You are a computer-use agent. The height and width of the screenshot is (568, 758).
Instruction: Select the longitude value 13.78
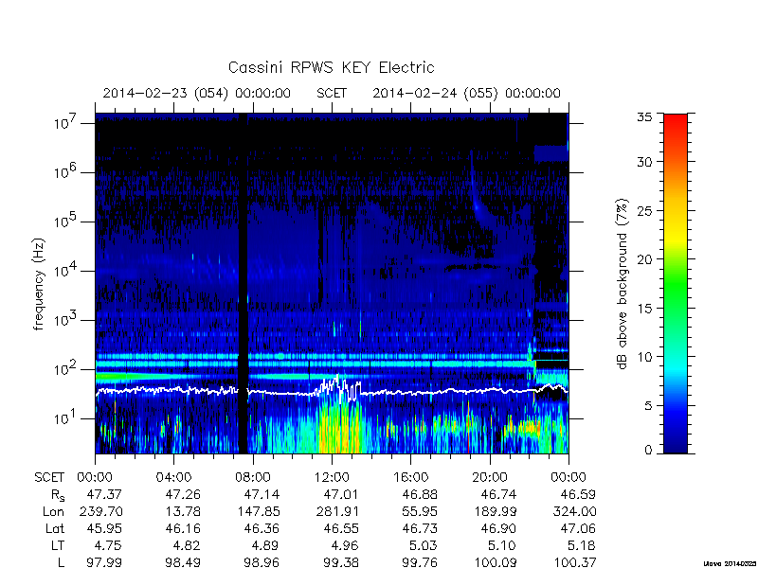pos(183,511)
